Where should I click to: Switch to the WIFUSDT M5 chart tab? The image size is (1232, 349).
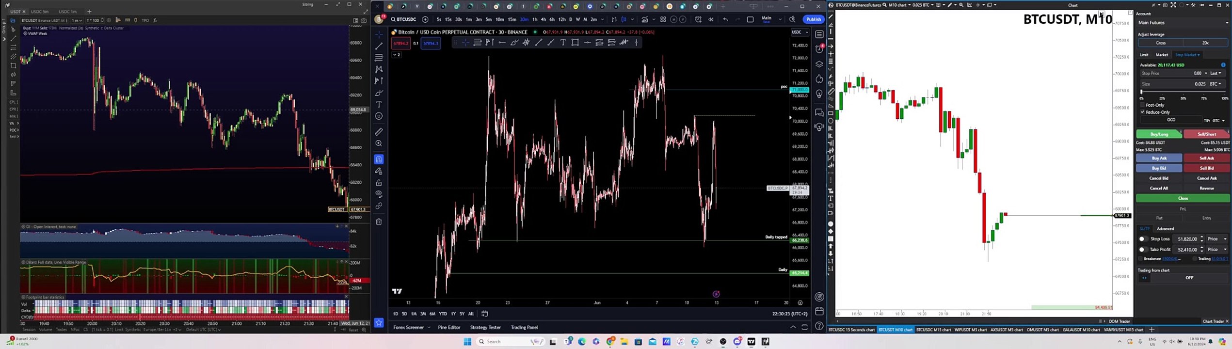pyautogui.click(x=970, y=330)
